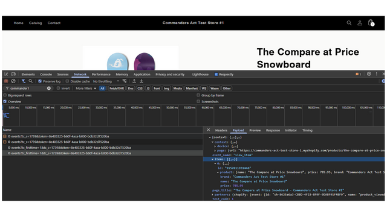Click the store search magnifier icon
Image resolution: width=387 pixels, height=217 pixels.
[x=349, y=23]
